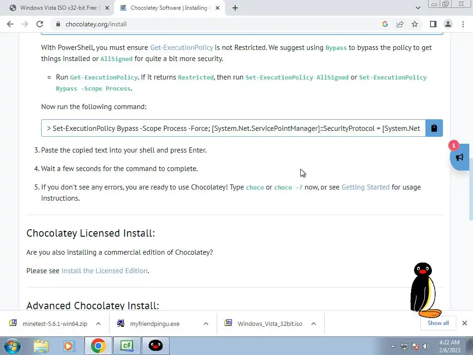Viewport: 473px width, 355px height.
Task: Open Windows Explorer from taskbar
Action: pyautogui.click(x=41, y=346)
